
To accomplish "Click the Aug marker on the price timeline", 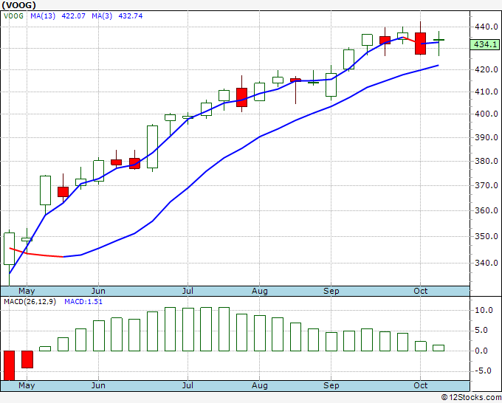I will coord(259,291).
